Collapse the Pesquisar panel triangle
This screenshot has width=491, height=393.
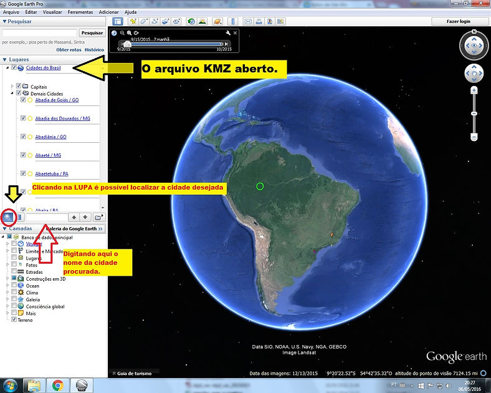click(4, 21)
